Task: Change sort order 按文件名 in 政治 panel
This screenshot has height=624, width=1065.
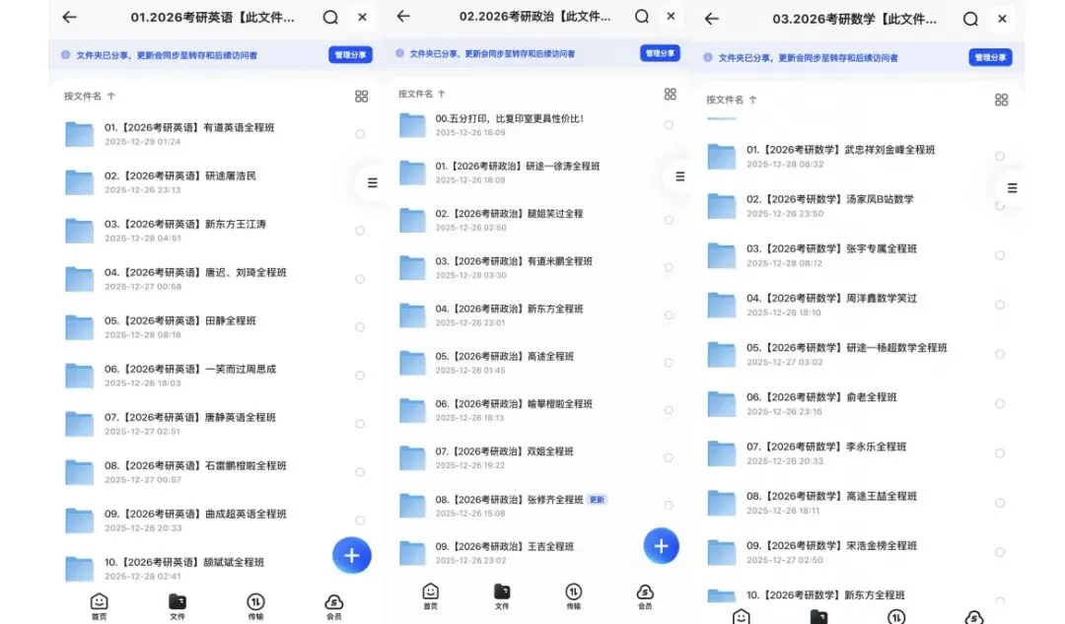Action: [x=422, y=94]
